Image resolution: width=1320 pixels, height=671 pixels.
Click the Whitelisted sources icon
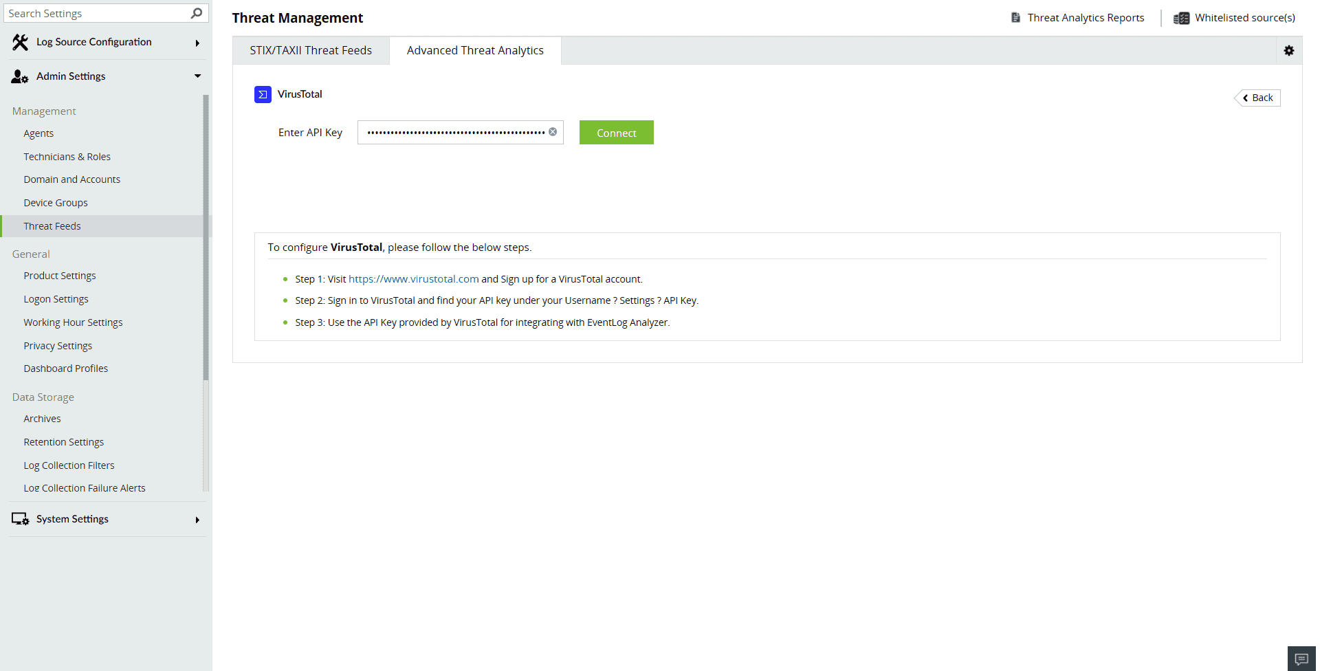[x=1181, y=18]
